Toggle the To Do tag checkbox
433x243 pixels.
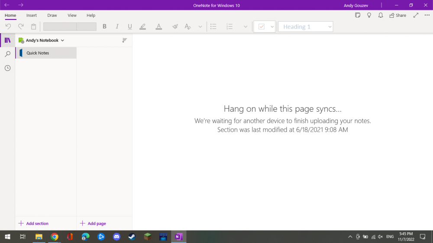coord(262,27)
